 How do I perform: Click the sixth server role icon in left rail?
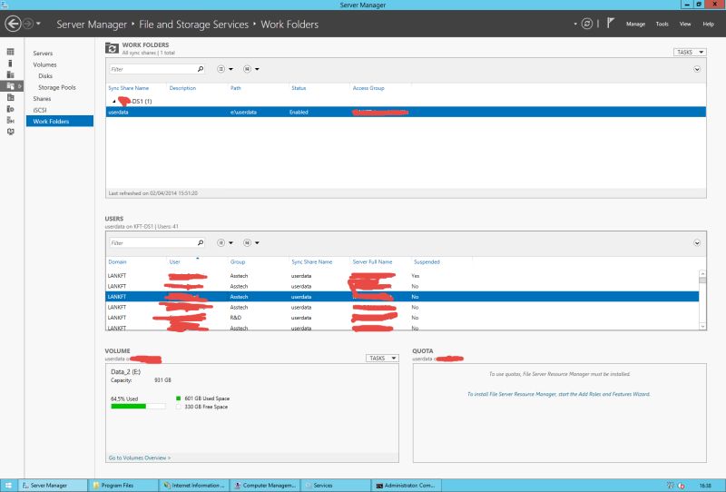pos(10,109)
